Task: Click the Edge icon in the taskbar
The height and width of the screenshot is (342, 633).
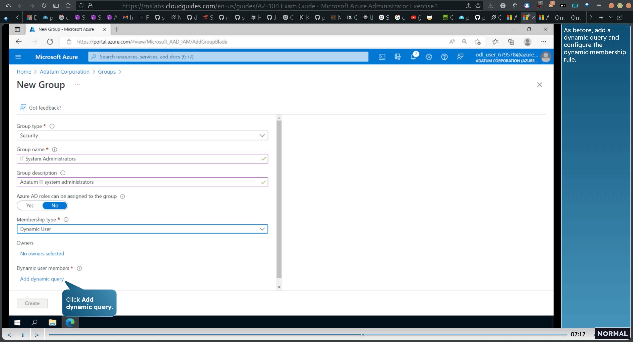Action: point(70,322)
